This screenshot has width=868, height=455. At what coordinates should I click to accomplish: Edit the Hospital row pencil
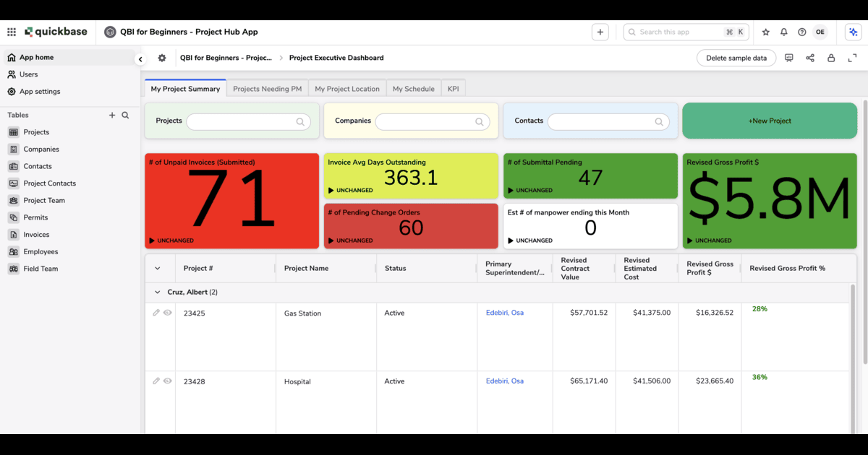(156, 381)
